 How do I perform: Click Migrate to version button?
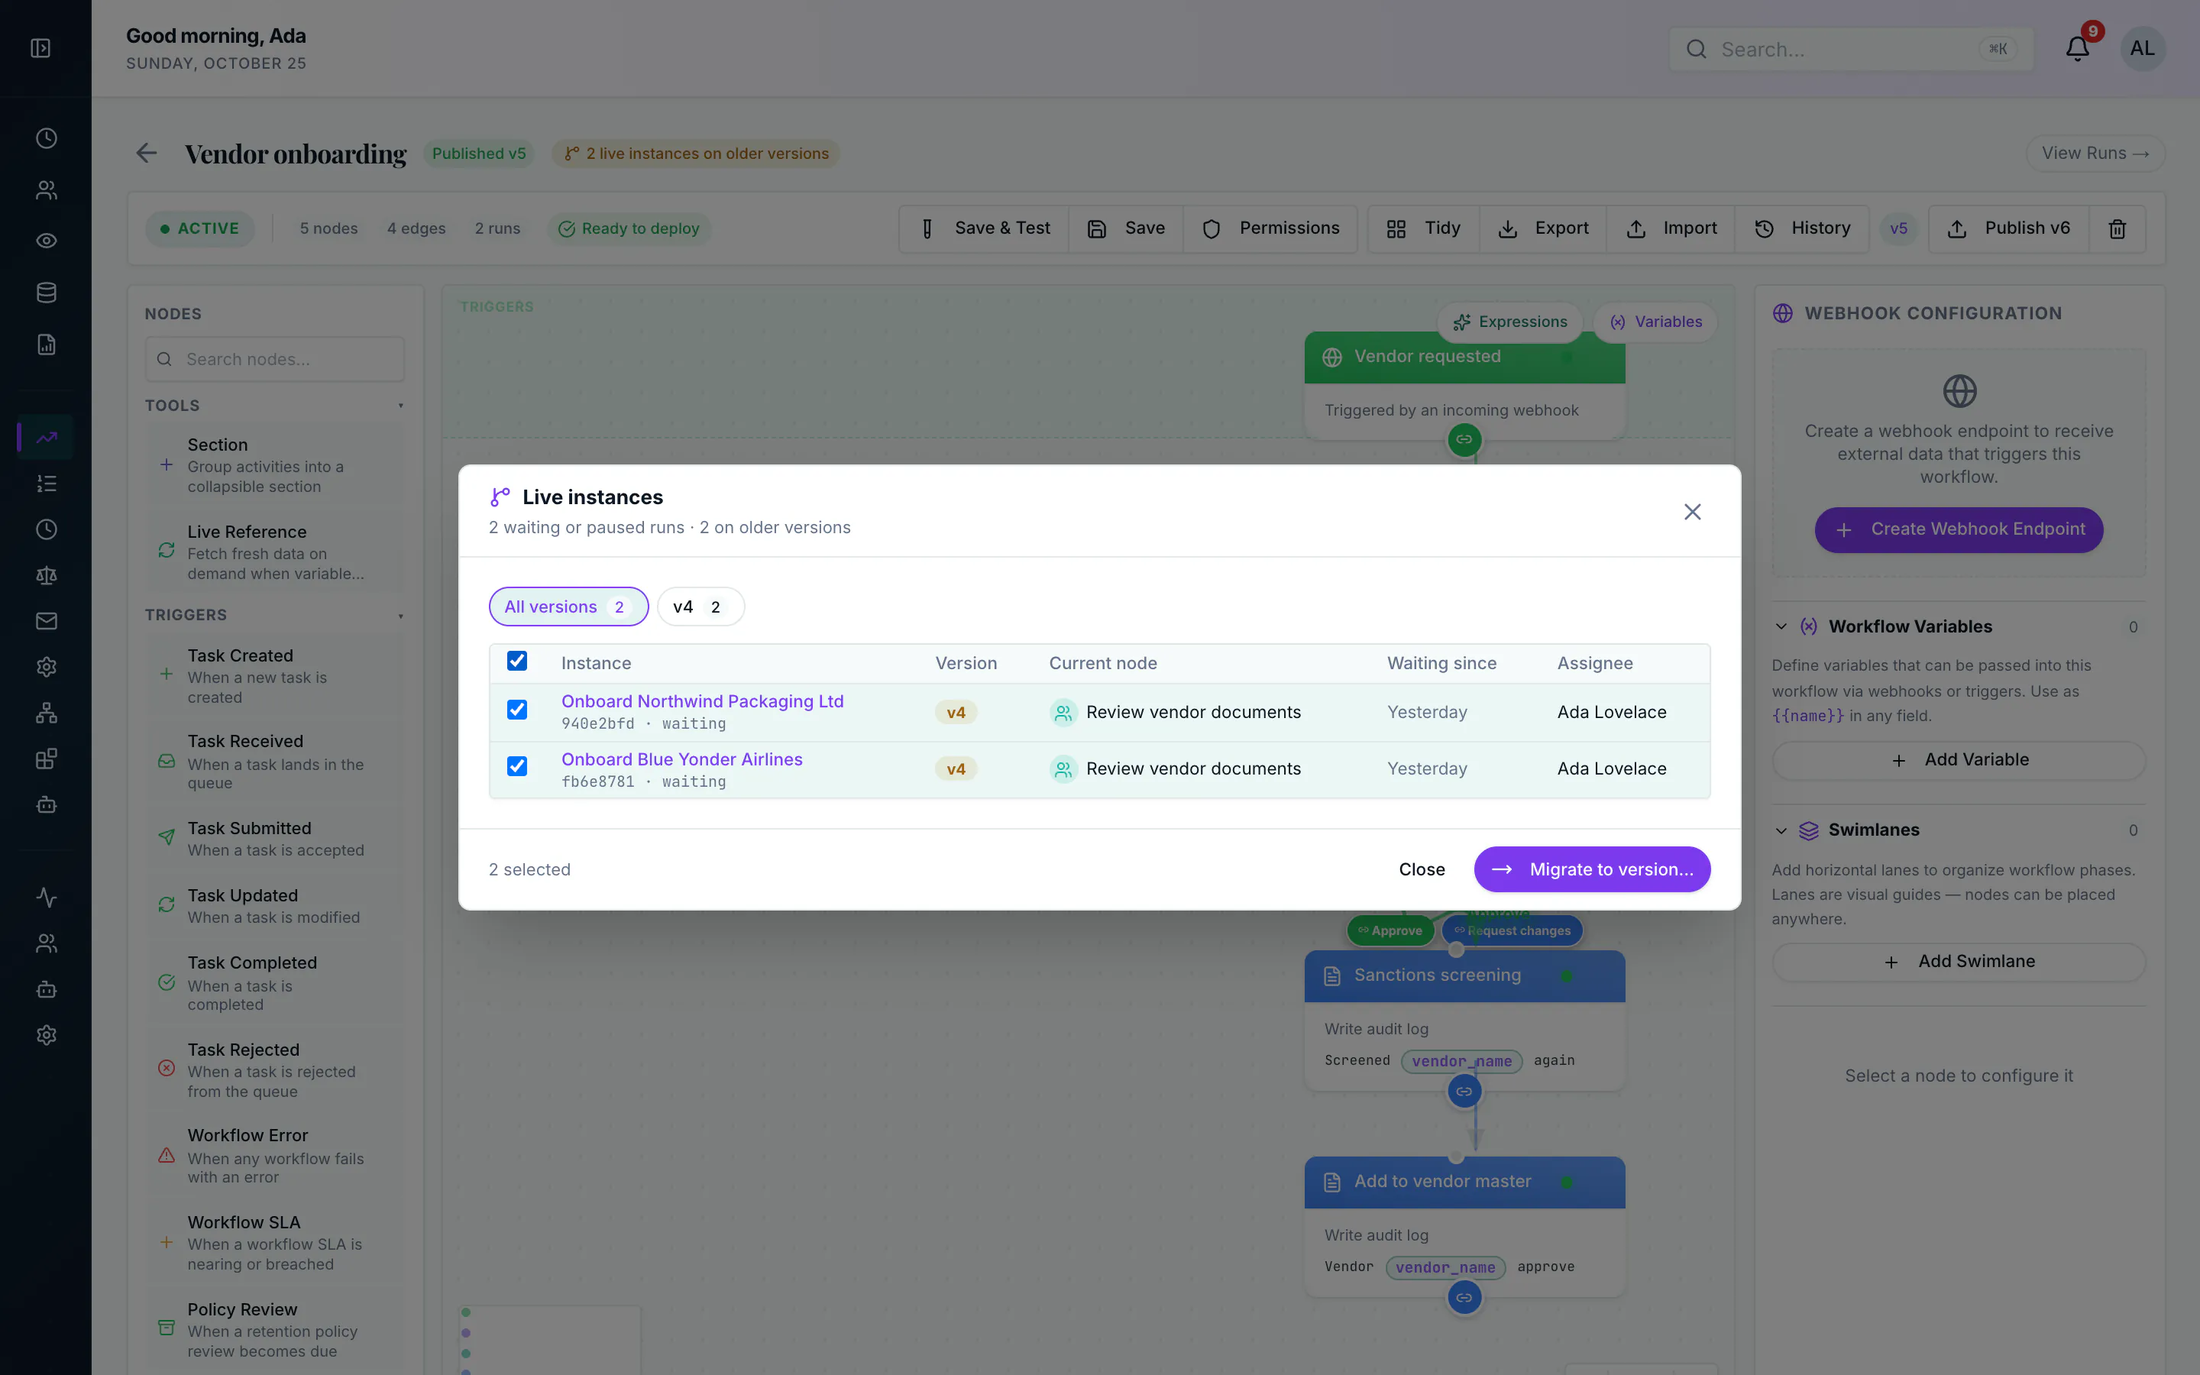1592,869
